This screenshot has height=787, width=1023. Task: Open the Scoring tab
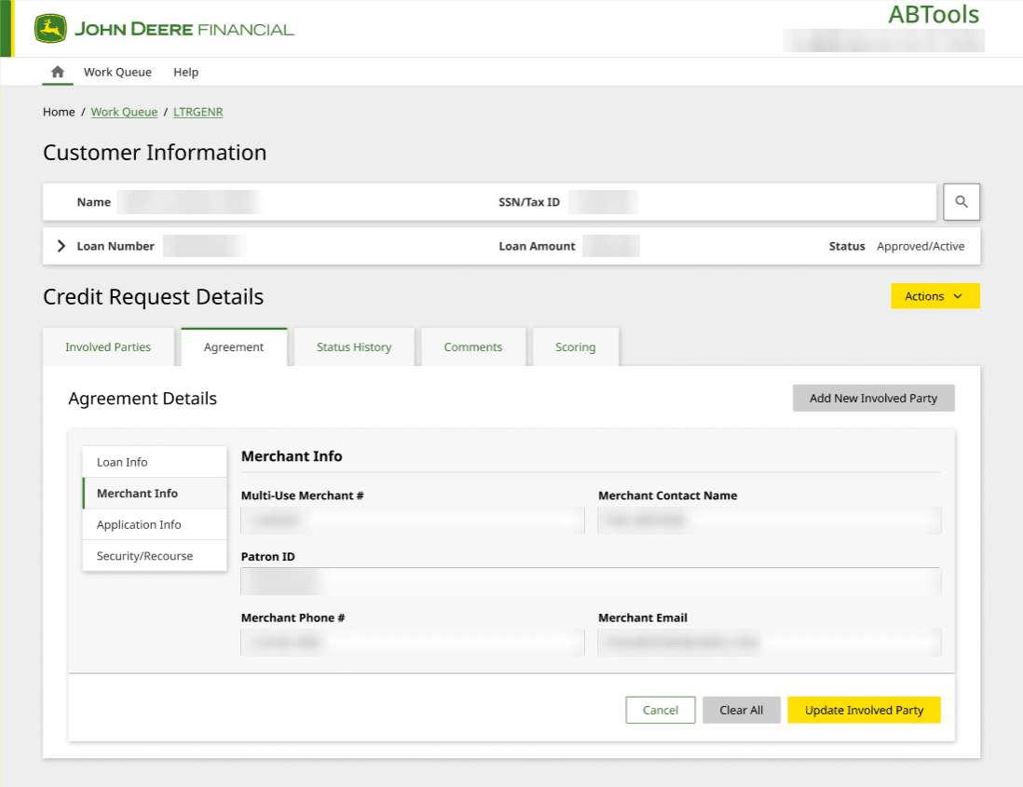pos(576,346)
